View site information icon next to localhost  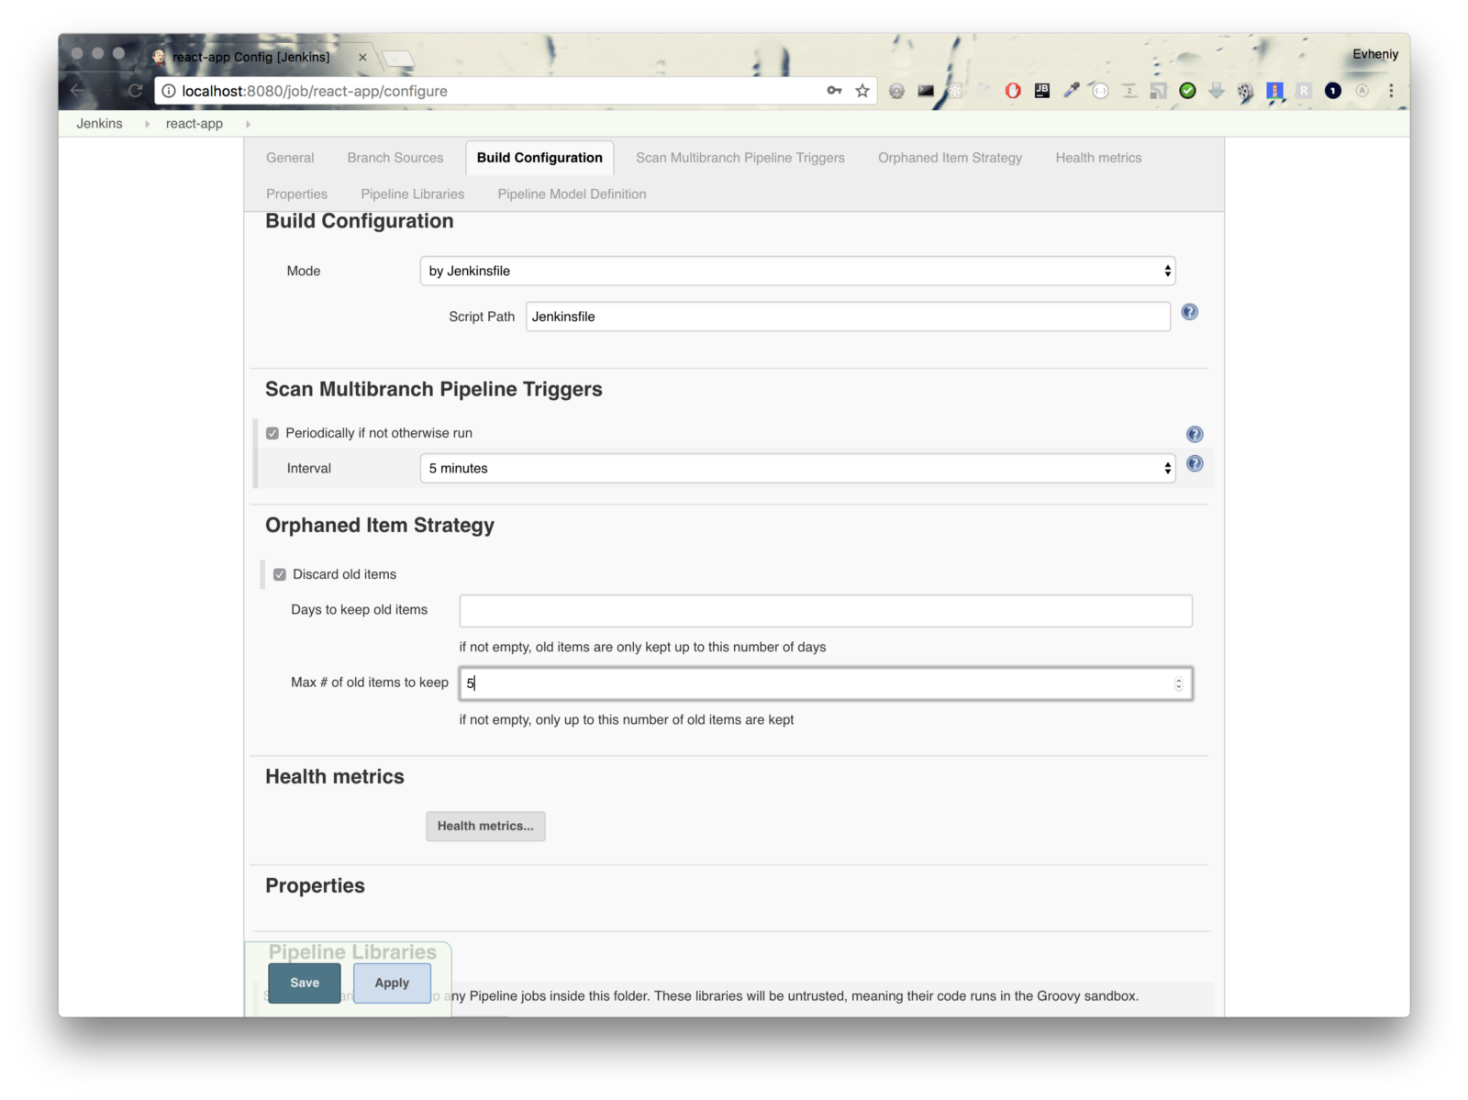click(169, 91)
